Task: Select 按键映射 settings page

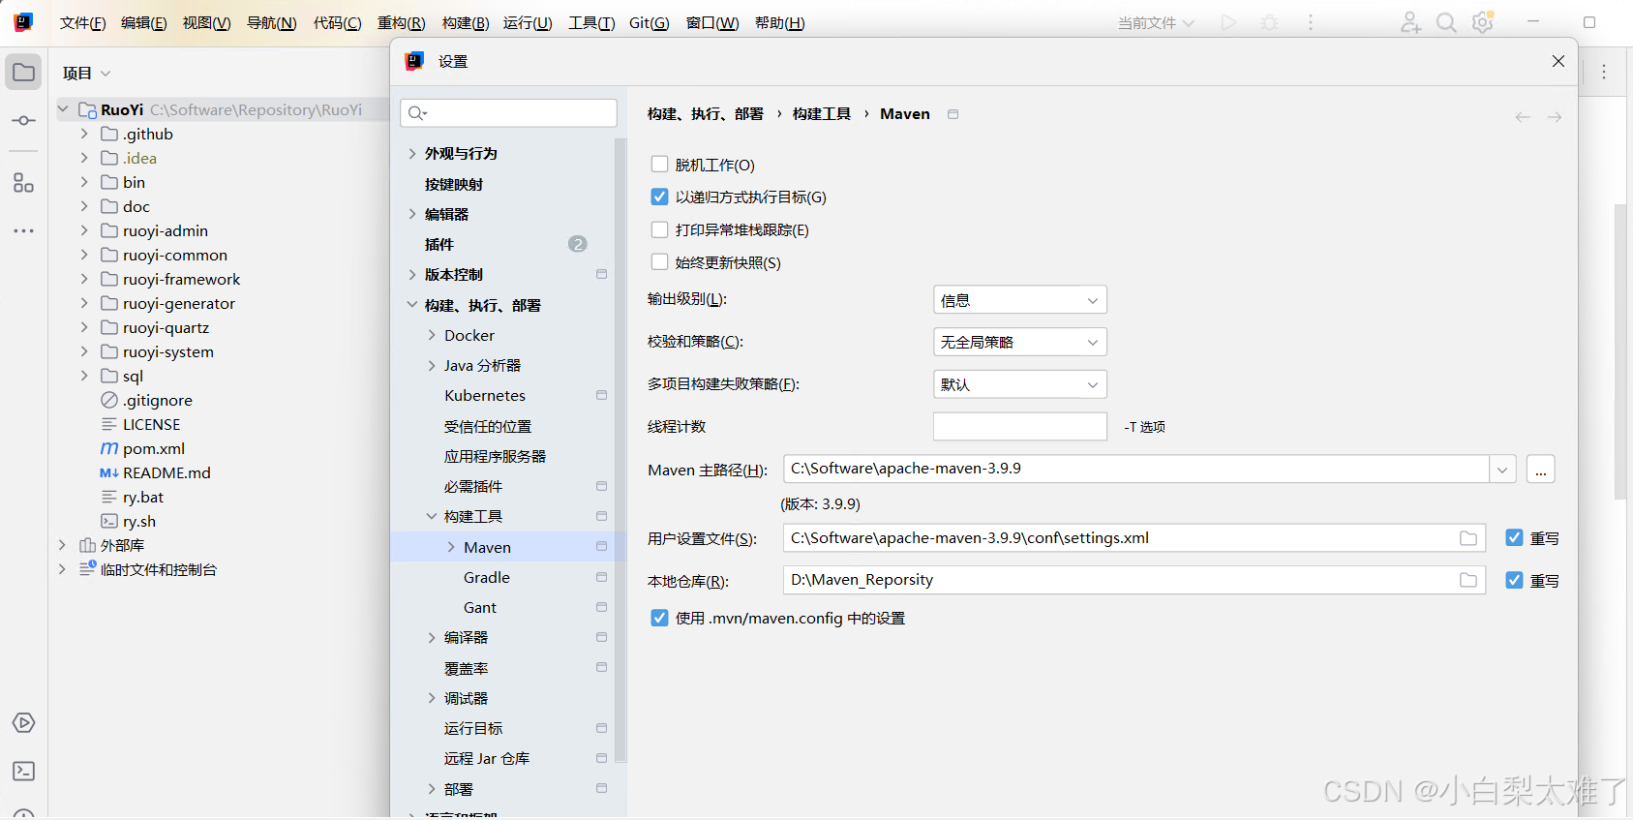Action: pyautogui.click(x=453, y=184)
